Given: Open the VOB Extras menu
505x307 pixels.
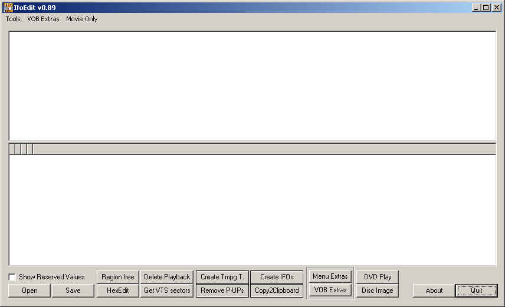Looking at the screenshot, I should (43, 19).
